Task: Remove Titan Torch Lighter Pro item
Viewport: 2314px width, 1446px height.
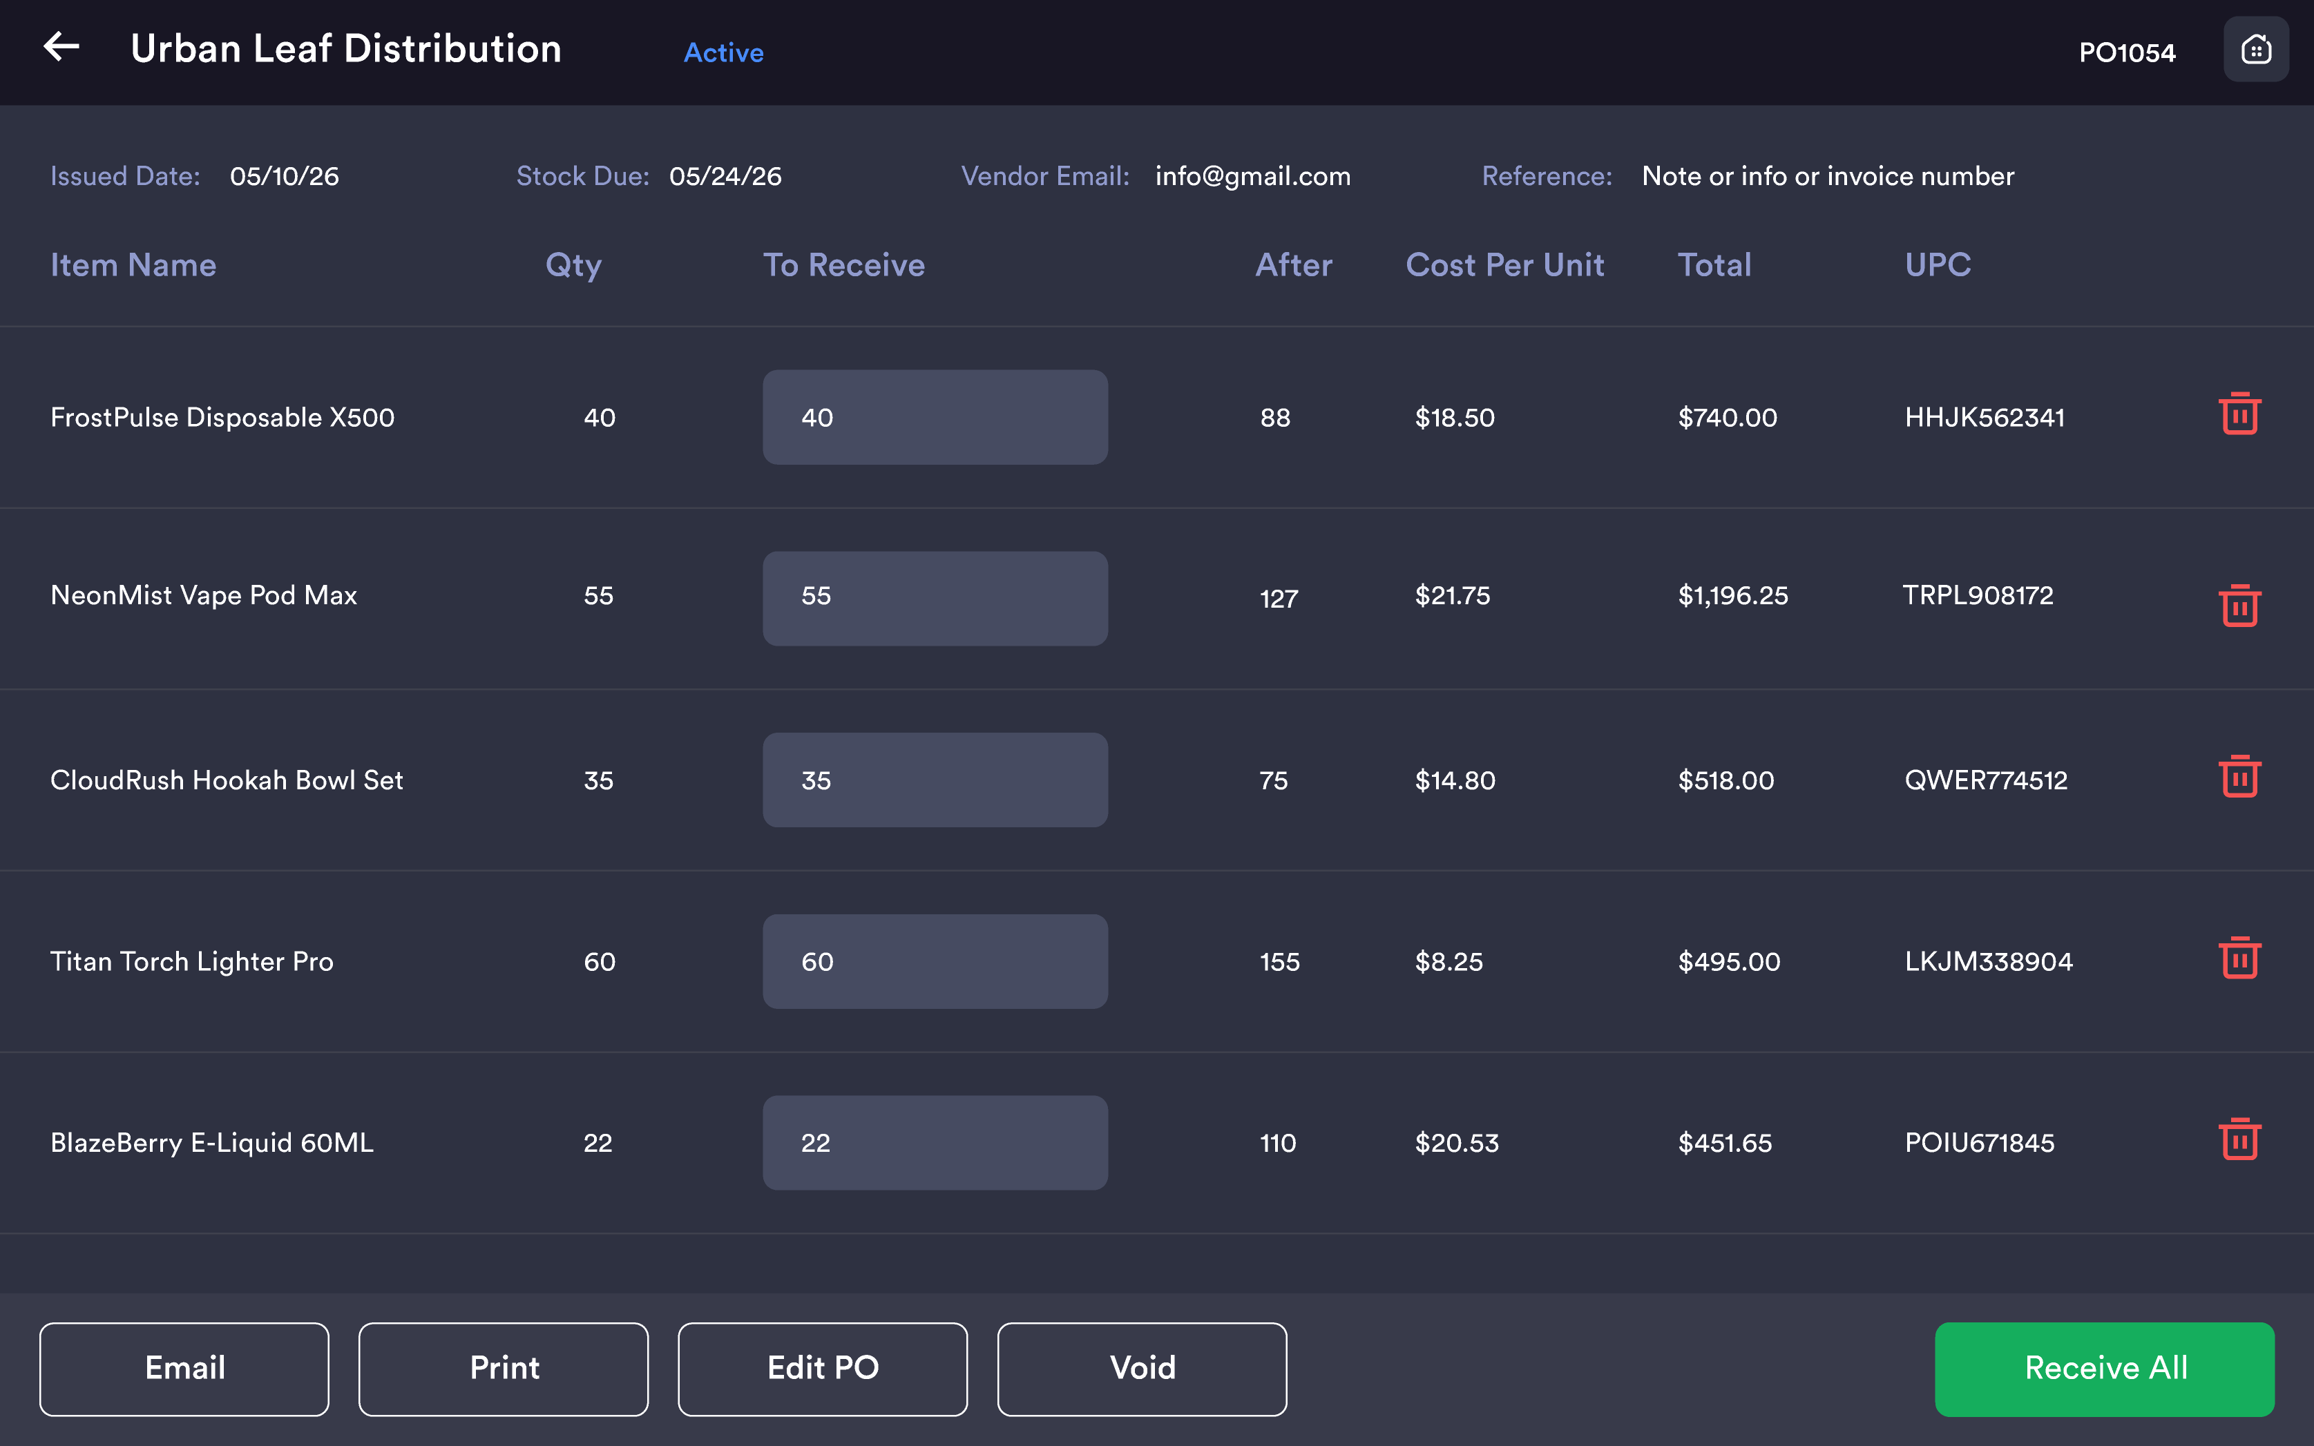Action: pyautogui.click(x=2239, y=957)
